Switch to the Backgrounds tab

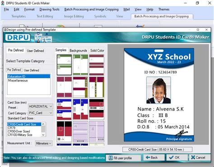coord(78,51)
